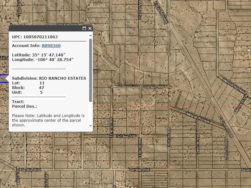Click the popup vertical scrollbar thumb
The height and width of the screenshot is (188, 251).
click(91, 70)
